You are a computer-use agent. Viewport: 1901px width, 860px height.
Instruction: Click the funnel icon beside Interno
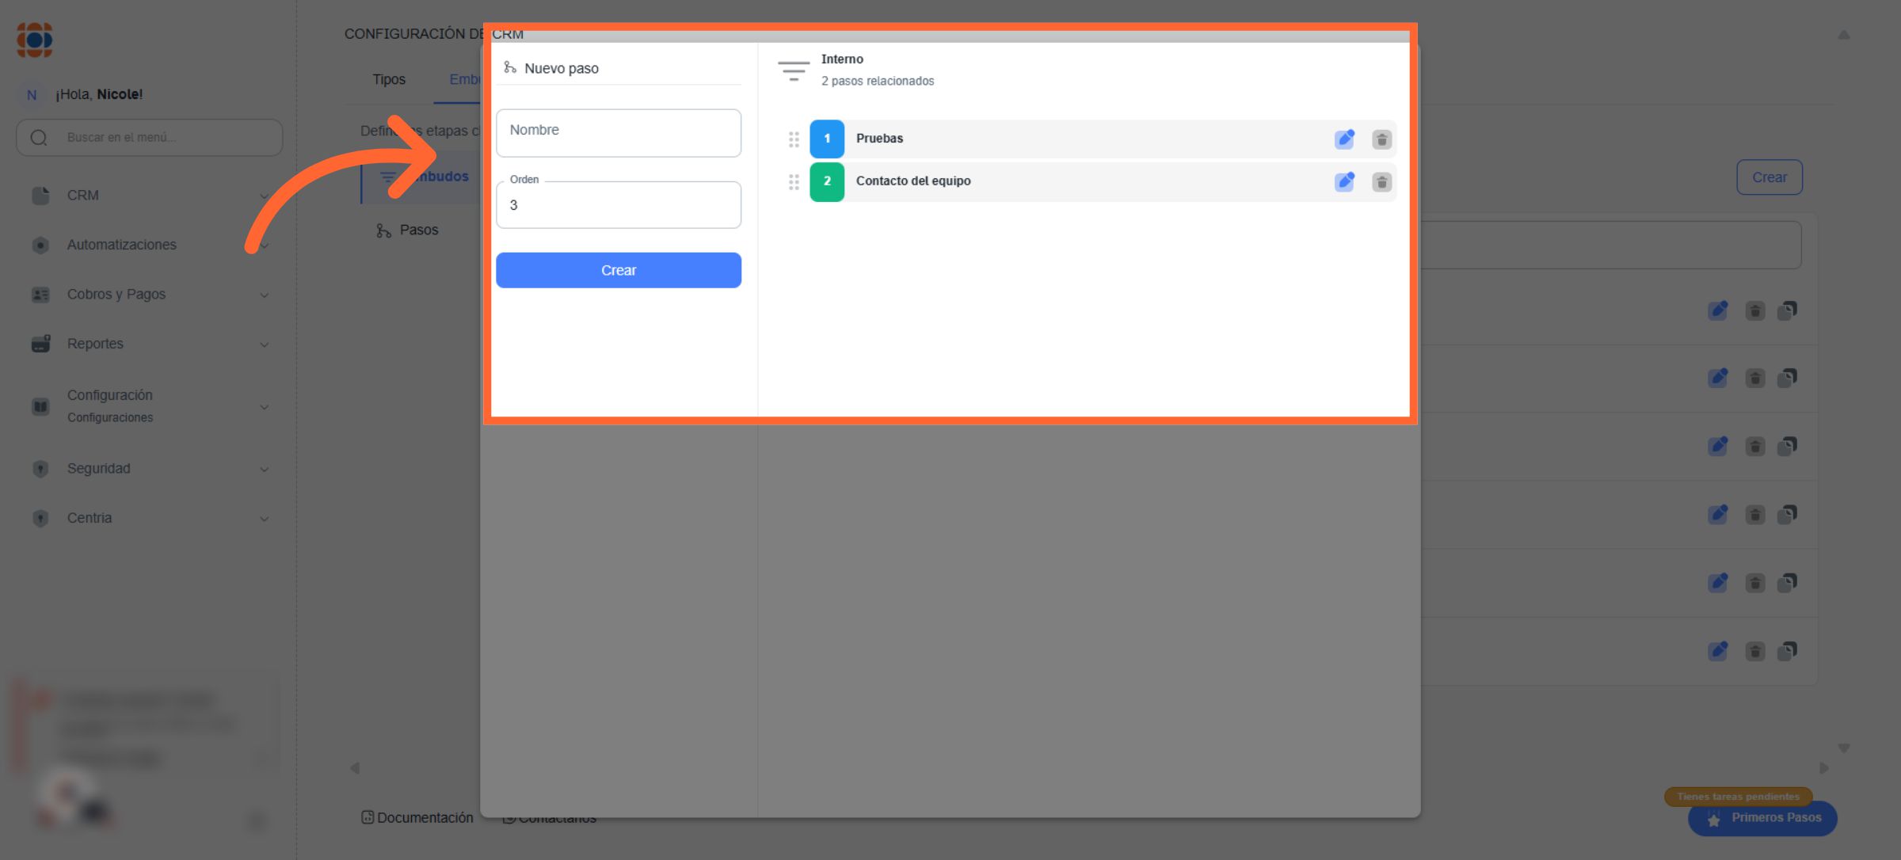[793, 70]
